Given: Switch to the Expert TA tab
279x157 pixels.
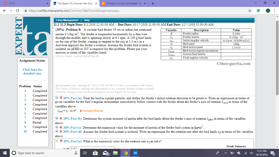Looking at the screenshot, I should (75, 3).
